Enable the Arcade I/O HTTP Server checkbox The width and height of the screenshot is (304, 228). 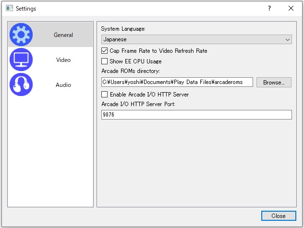pos(105,95)
